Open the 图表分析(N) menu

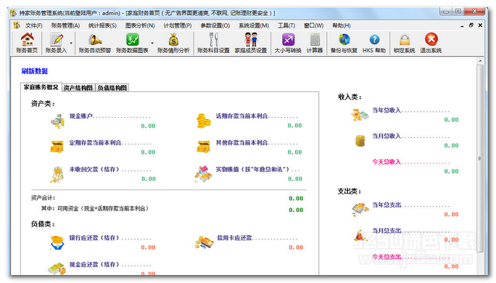140,25
